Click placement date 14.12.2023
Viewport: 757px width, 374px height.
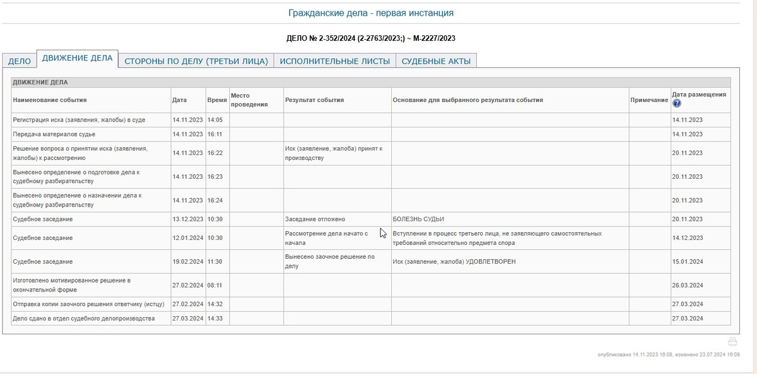pyautogui.click(x=688, y=238)
